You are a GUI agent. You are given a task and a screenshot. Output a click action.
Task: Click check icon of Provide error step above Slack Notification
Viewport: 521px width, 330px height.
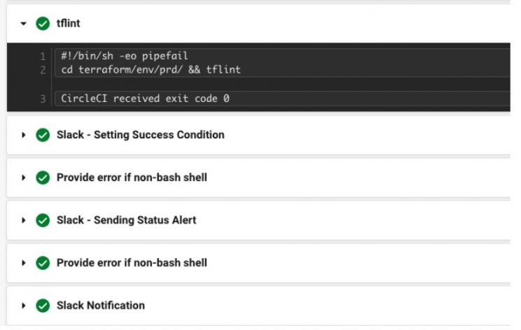(43, 263)
